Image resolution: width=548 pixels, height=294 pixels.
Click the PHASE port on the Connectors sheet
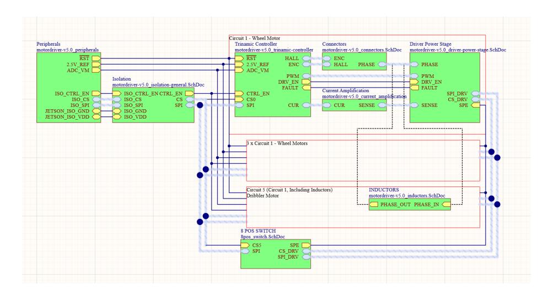click(382, 65)
